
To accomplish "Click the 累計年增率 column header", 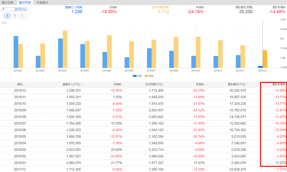I will (x=279, y=84).
